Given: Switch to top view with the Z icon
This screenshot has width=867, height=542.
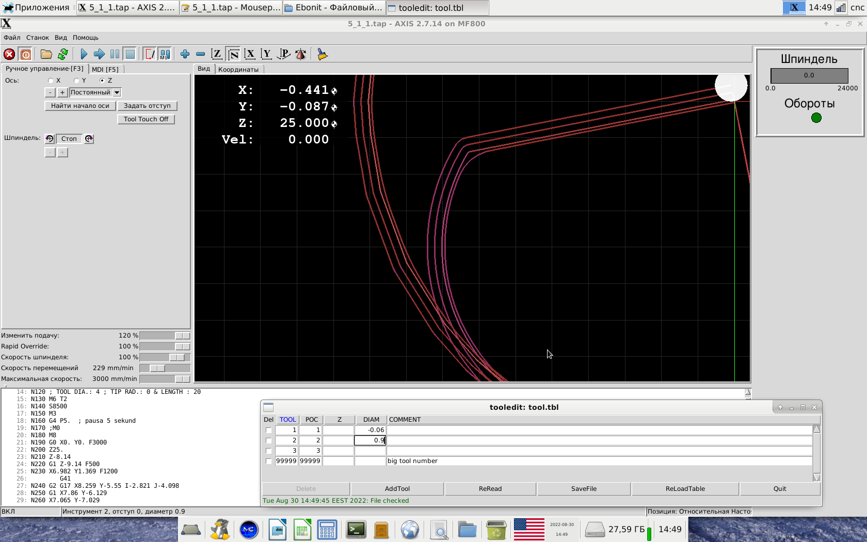Looking at the screenshot, I should 217,54.
